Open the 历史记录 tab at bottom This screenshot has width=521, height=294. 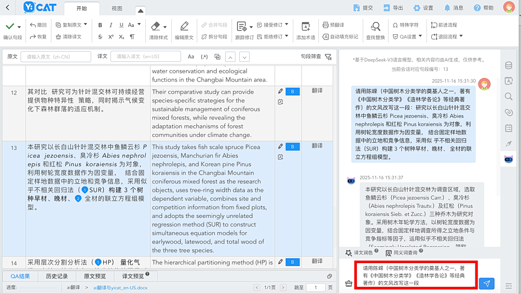point(57,276)
